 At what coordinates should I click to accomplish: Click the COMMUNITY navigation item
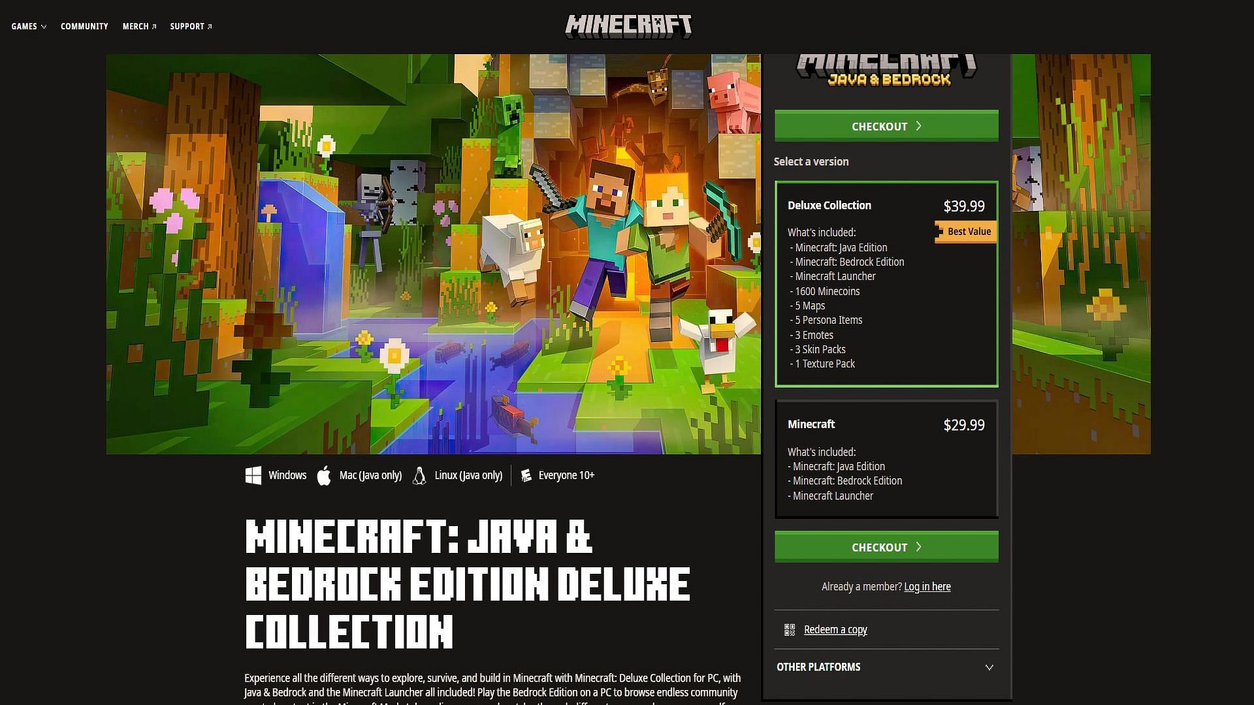[84, 26]
